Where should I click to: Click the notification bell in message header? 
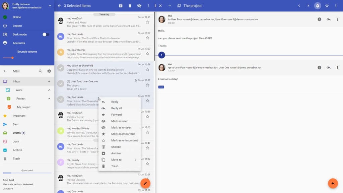tap(317, 6)
